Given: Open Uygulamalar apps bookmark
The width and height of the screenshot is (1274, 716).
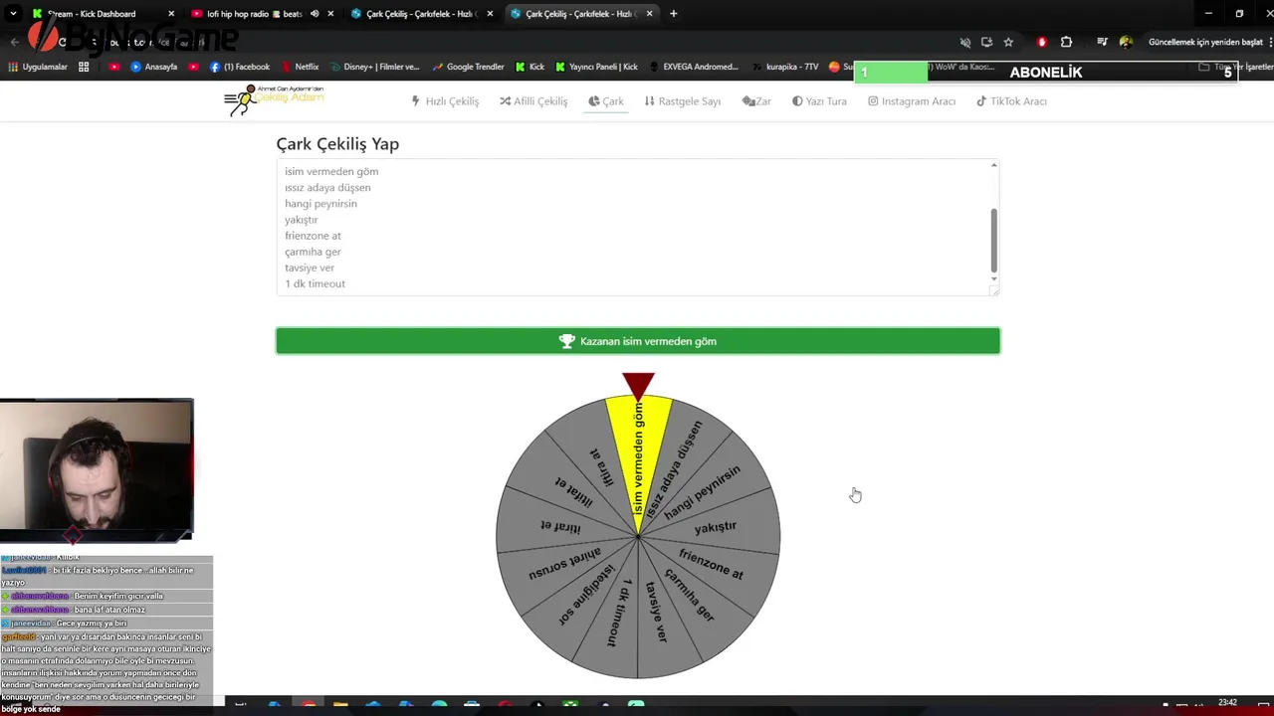Looking at the screenshot, I should (x=38, y=67).
